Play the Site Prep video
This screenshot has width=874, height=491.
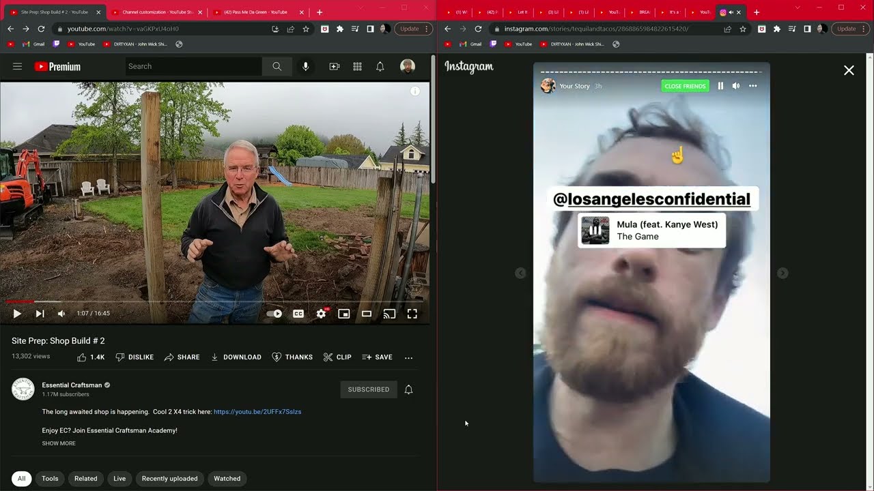click(17, 314)
